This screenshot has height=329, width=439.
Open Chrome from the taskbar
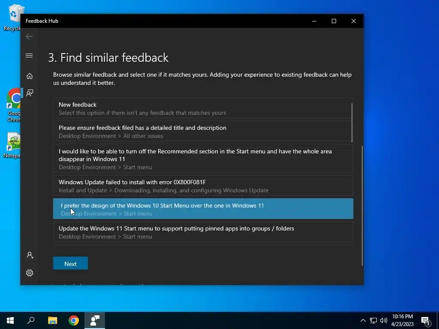pos(74,320)
